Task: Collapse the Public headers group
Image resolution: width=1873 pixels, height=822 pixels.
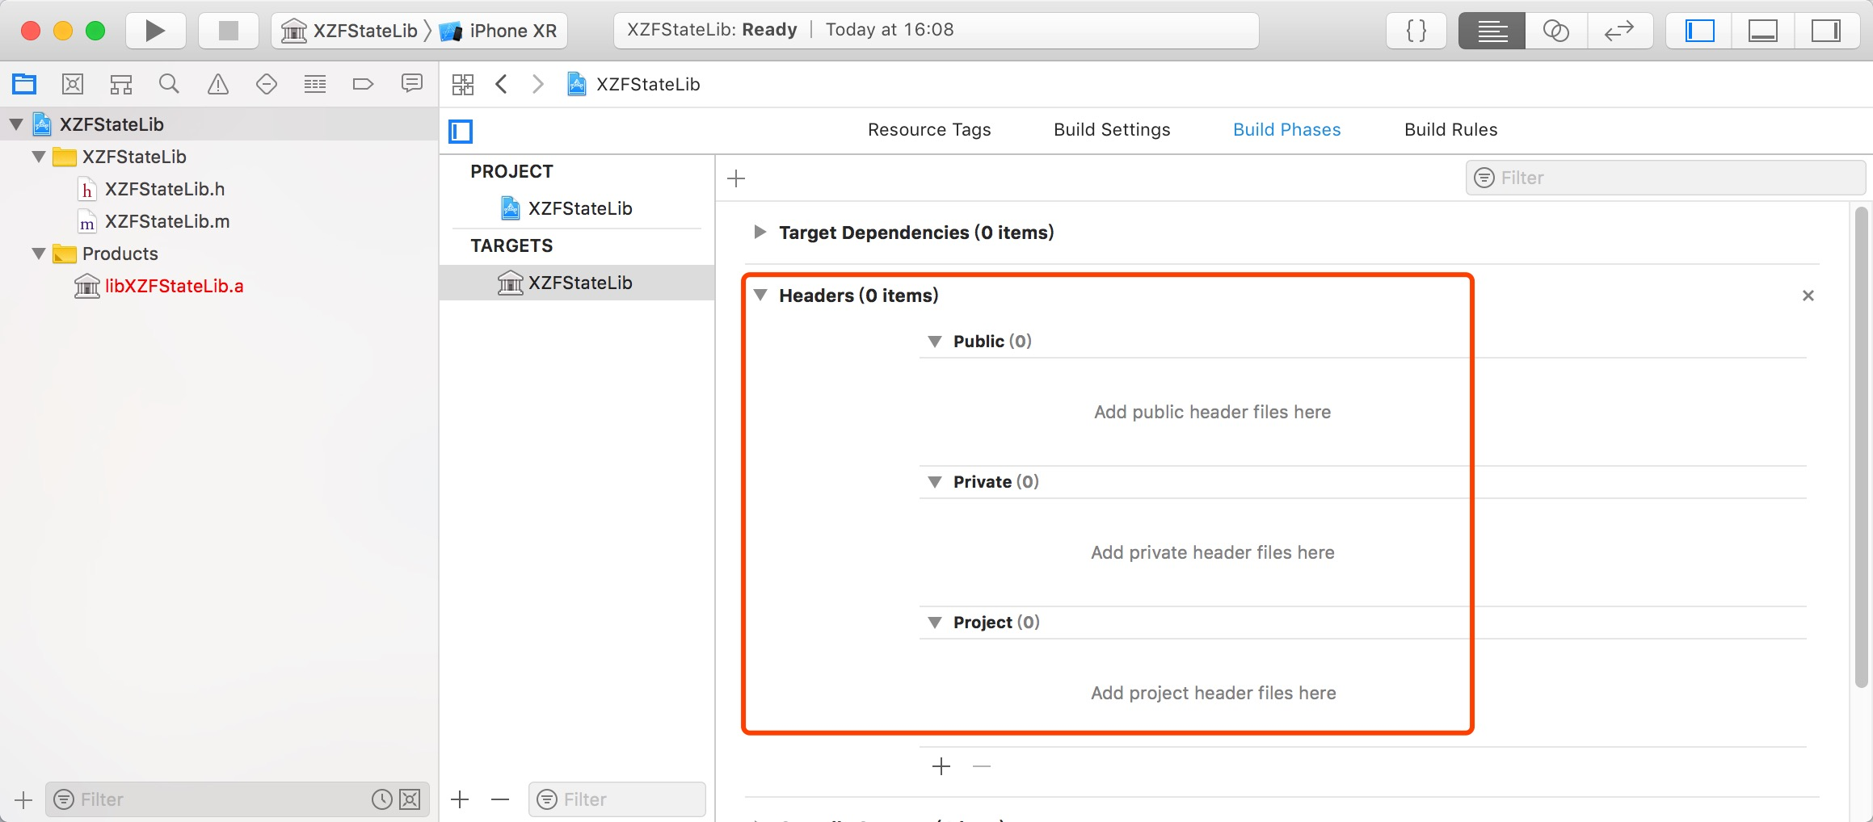Action: (935, 342)
